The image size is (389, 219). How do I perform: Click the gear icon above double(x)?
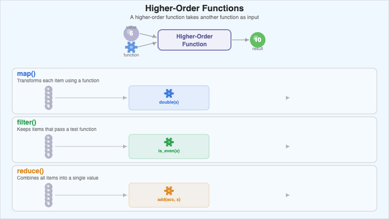coord(169,93)
